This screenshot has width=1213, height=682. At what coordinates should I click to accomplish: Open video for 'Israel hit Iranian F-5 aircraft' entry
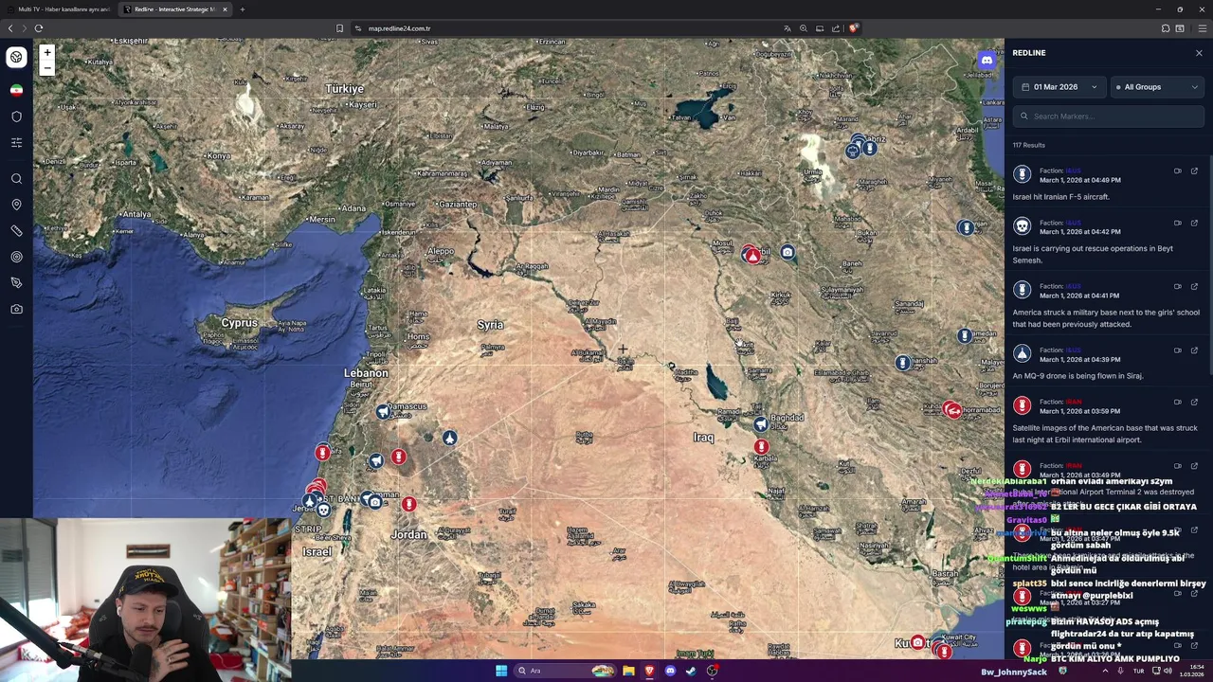tap(1178, 171)
